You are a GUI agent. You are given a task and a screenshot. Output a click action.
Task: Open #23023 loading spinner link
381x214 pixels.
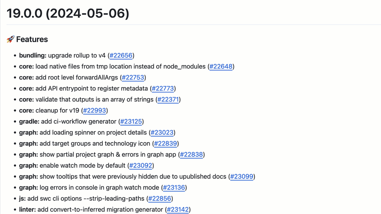(162, 133)
